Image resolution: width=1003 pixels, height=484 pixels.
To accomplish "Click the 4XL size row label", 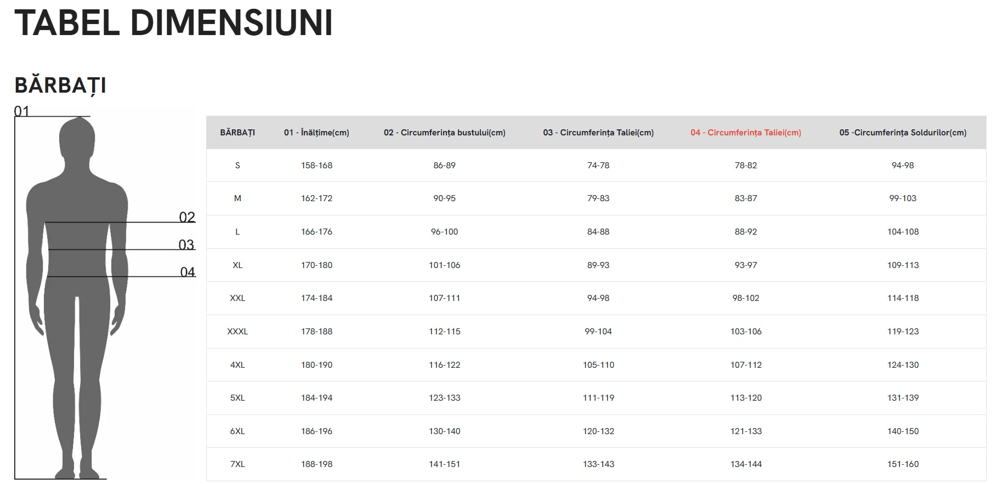I will click(237, 365).
